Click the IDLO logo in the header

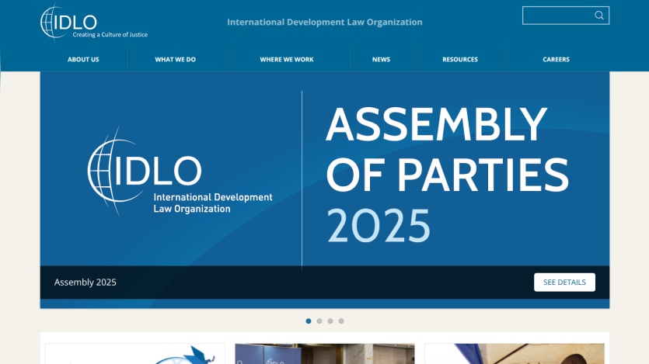94,23
